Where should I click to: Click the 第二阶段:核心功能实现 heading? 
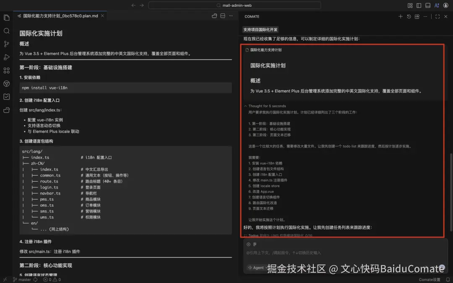46,265
